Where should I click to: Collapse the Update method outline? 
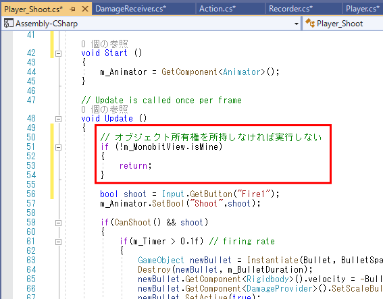pyautogui.click(x=58, y=119)
